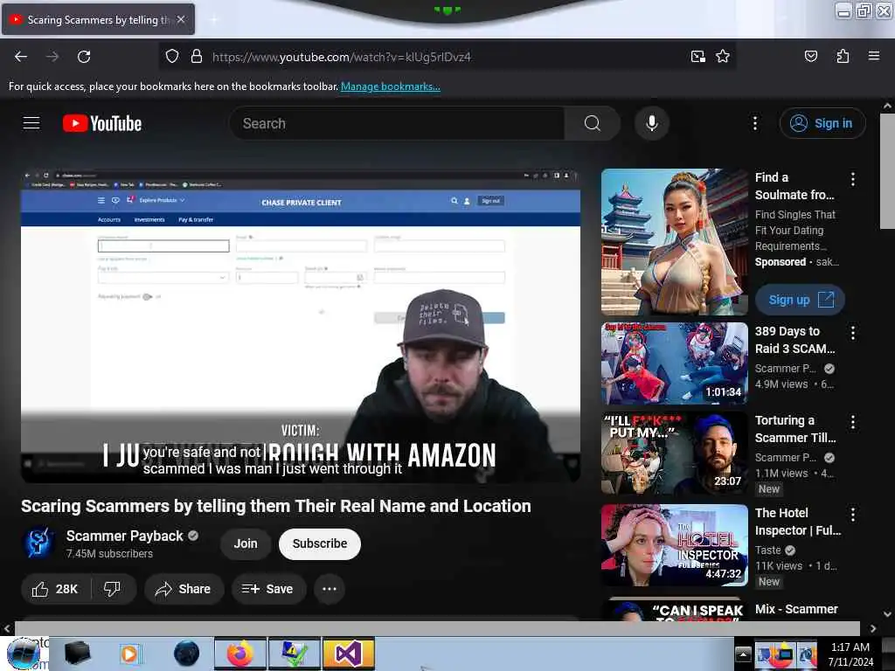Open options for The Hotel Inspector video
The width and height of the screenshot is (895, 671).
tap(853, 515)
